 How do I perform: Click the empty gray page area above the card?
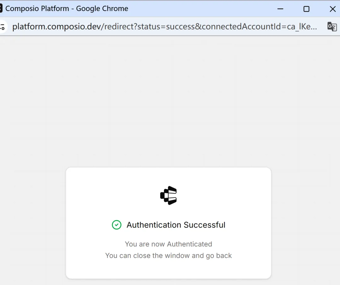coord(170,101)
